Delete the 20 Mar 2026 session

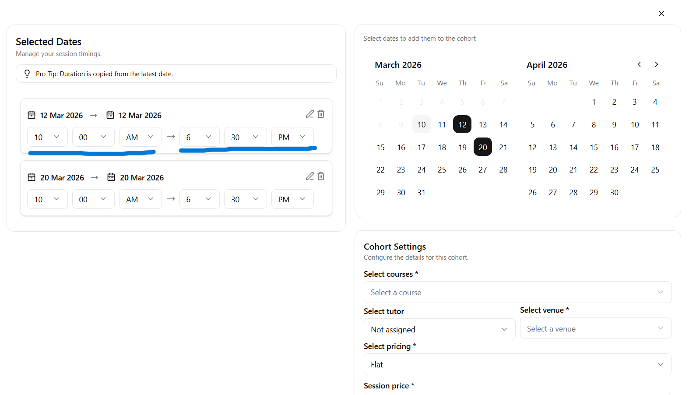click(321, 176)
